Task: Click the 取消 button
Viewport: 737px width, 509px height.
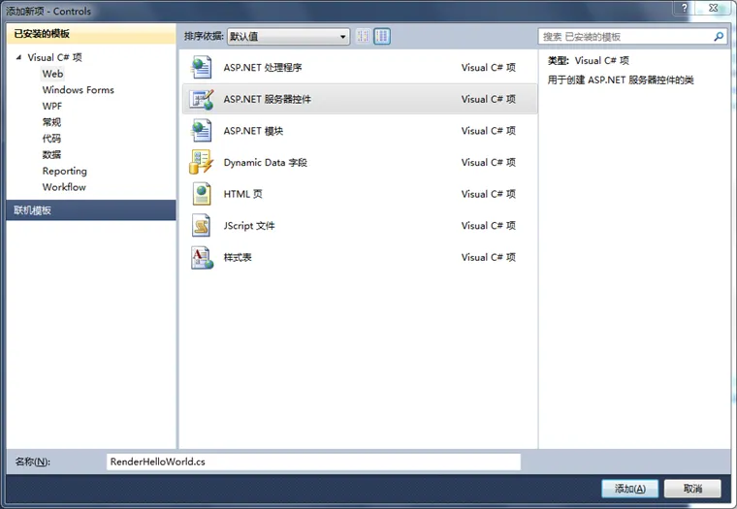Action: click(x=692, y=489)
